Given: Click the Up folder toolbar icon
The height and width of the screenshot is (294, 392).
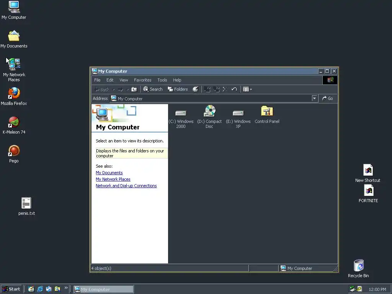Looking at the screenshot, I should tap(134, 89).
